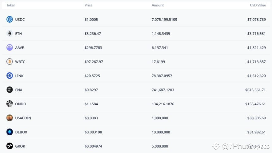This screenshot has width=272, height=153.
Task: Click the WBTC bitcoin icon
Action: [10, 62]
